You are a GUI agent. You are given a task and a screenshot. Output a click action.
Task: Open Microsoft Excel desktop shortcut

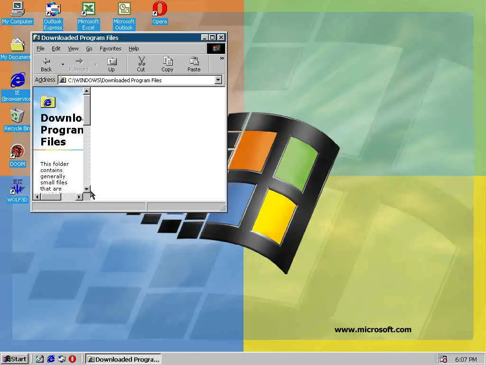88,16
